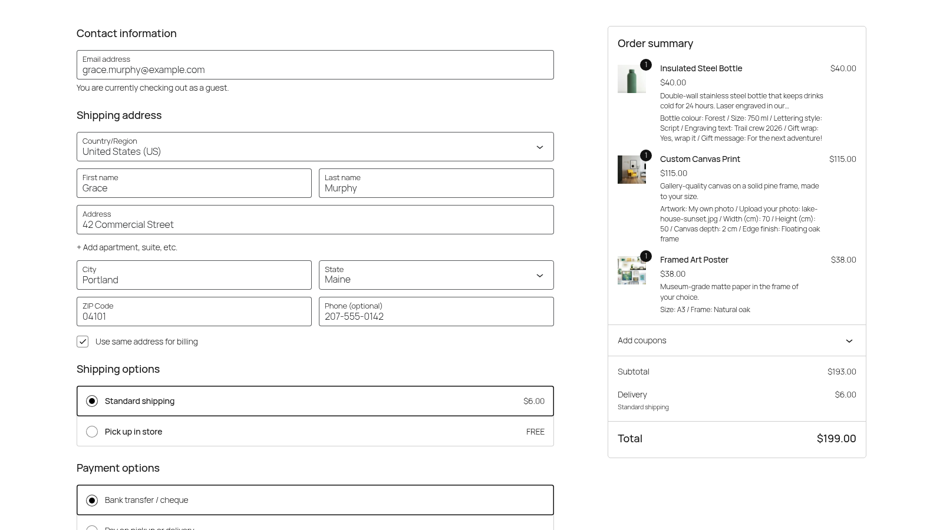This screenshot has height=530, width=943.
Task: Uncheck Use same address for billing
Action: click(83, 342)
